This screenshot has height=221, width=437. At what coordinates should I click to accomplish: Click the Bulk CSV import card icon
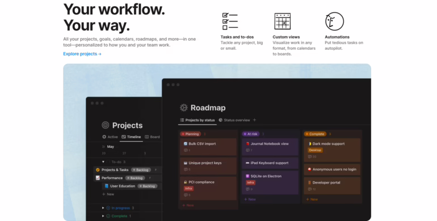pos(186,144)
